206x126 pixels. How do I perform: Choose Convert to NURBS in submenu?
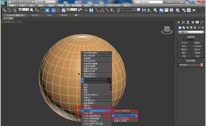[125, 121]
